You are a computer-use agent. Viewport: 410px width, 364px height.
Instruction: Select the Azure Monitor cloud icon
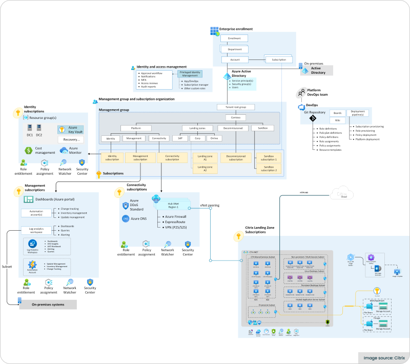coord(64,150)
